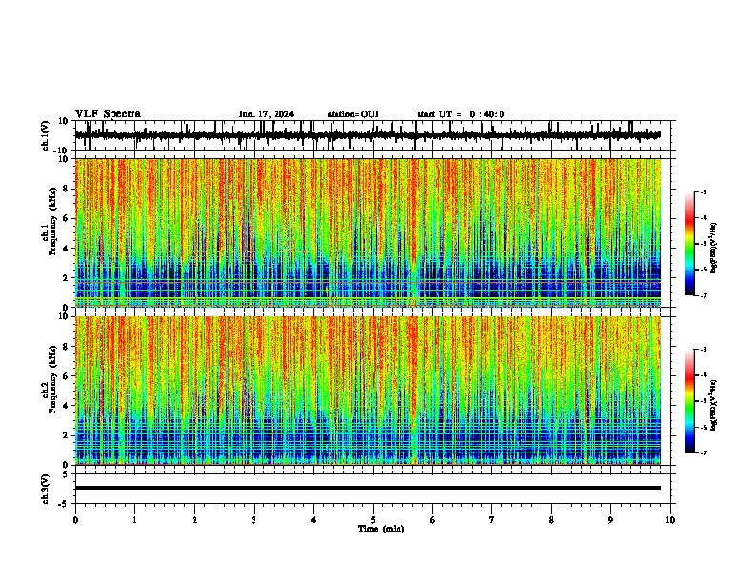This screenshot has height=583, width=755.
Task: Click the ch.1 voltage waveform trace panel
Action: click(375, 135)
